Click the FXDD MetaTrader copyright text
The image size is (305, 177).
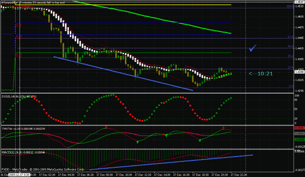[43, 169]
